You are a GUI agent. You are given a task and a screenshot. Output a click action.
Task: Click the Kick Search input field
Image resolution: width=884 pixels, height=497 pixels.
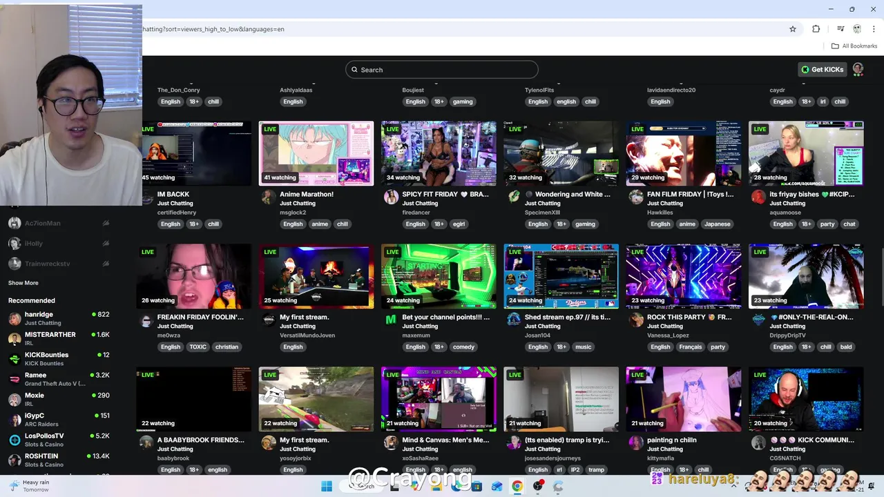tap(442, 70)
